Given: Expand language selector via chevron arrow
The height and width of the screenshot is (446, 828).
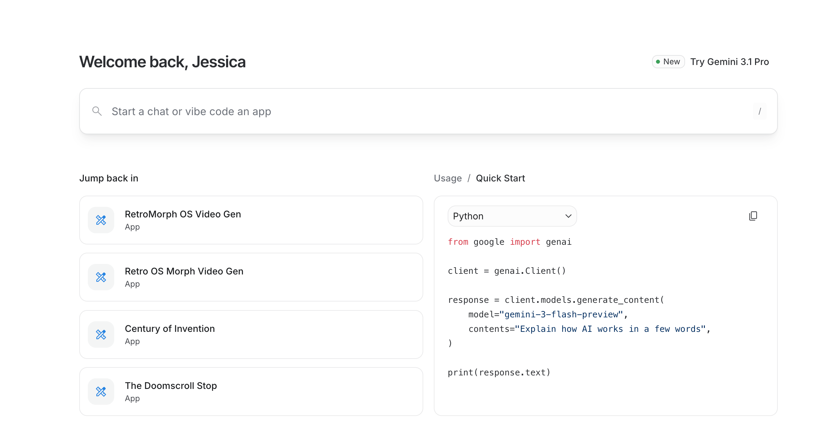Looking at the screenshot, I should [568, 216].
